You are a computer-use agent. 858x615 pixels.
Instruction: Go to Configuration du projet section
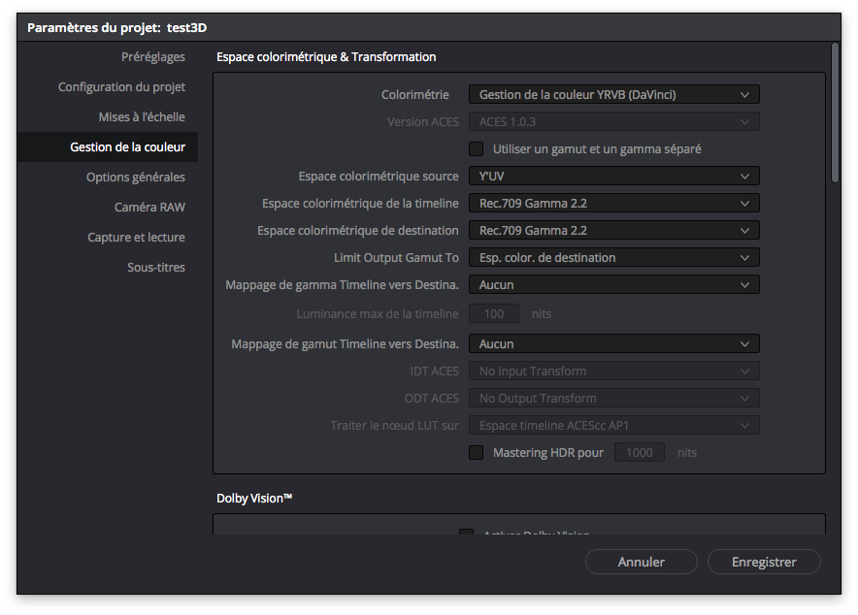[121, 87]
